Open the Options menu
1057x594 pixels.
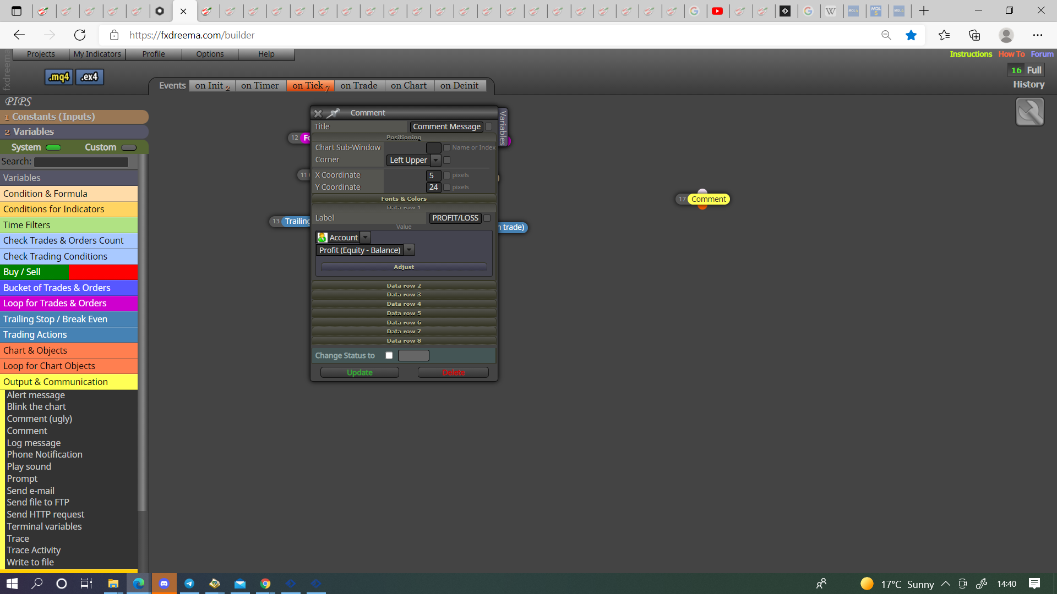point(210,54)
